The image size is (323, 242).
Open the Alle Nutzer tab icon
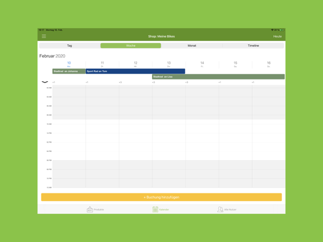pyautogui.click(x=220, y=209)
